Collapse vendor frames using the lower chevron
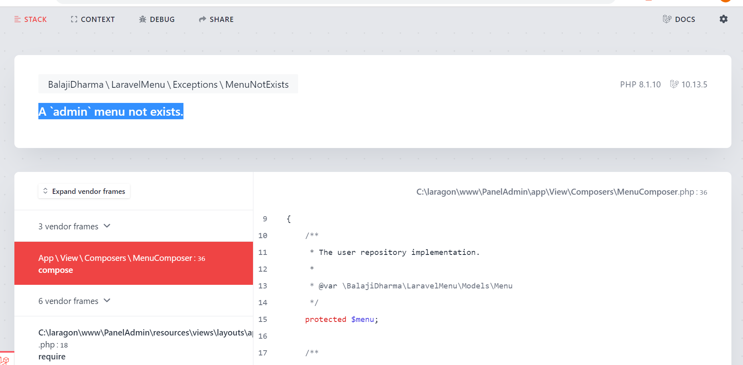Viewport: 743px width, 365px height. click(107, 300)
